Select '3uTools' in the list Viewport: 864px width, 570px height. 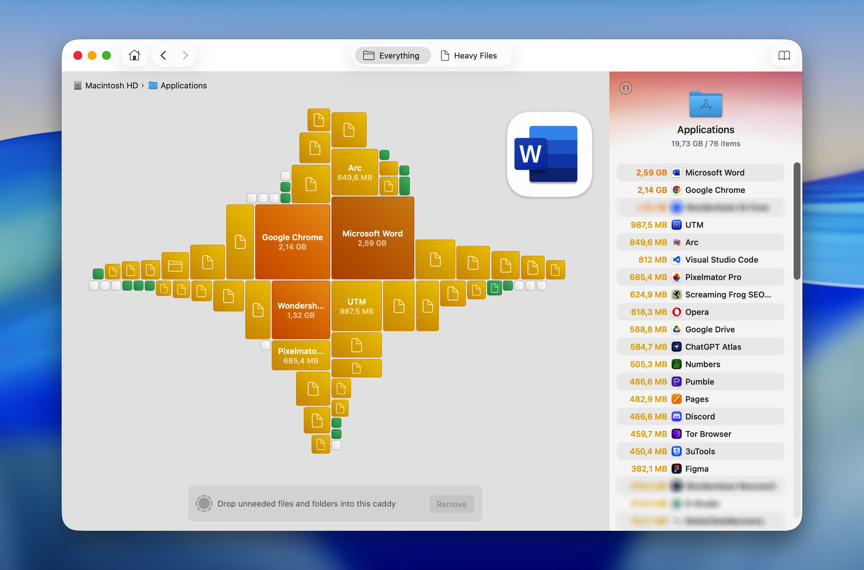pyautogui.click(x=700, y=451)
